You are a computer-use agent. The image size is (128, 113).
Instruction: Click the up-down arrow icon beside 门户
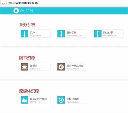25,34
